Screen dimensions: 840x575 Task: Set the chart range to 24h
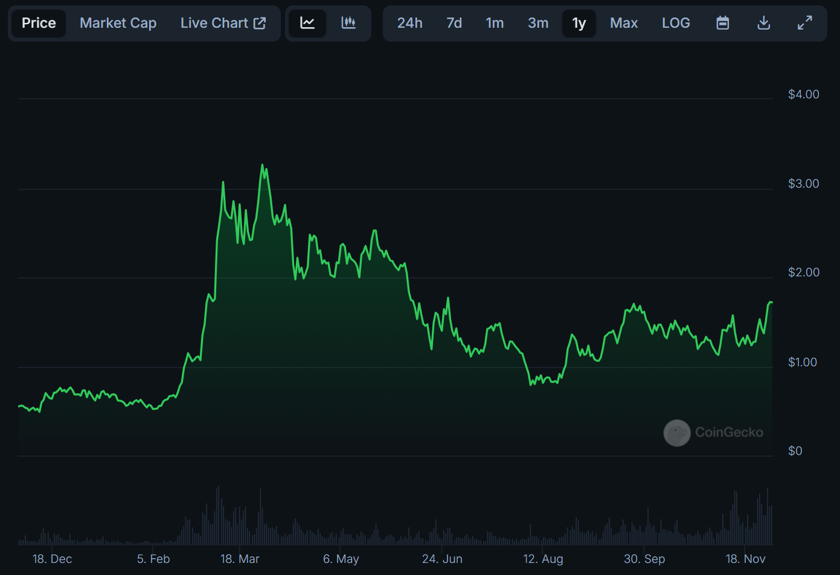(409, 23)
